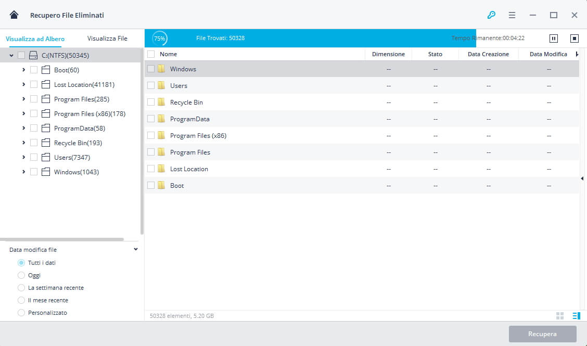Expand the Lost Location(41181) node

(x=23, y=85)
